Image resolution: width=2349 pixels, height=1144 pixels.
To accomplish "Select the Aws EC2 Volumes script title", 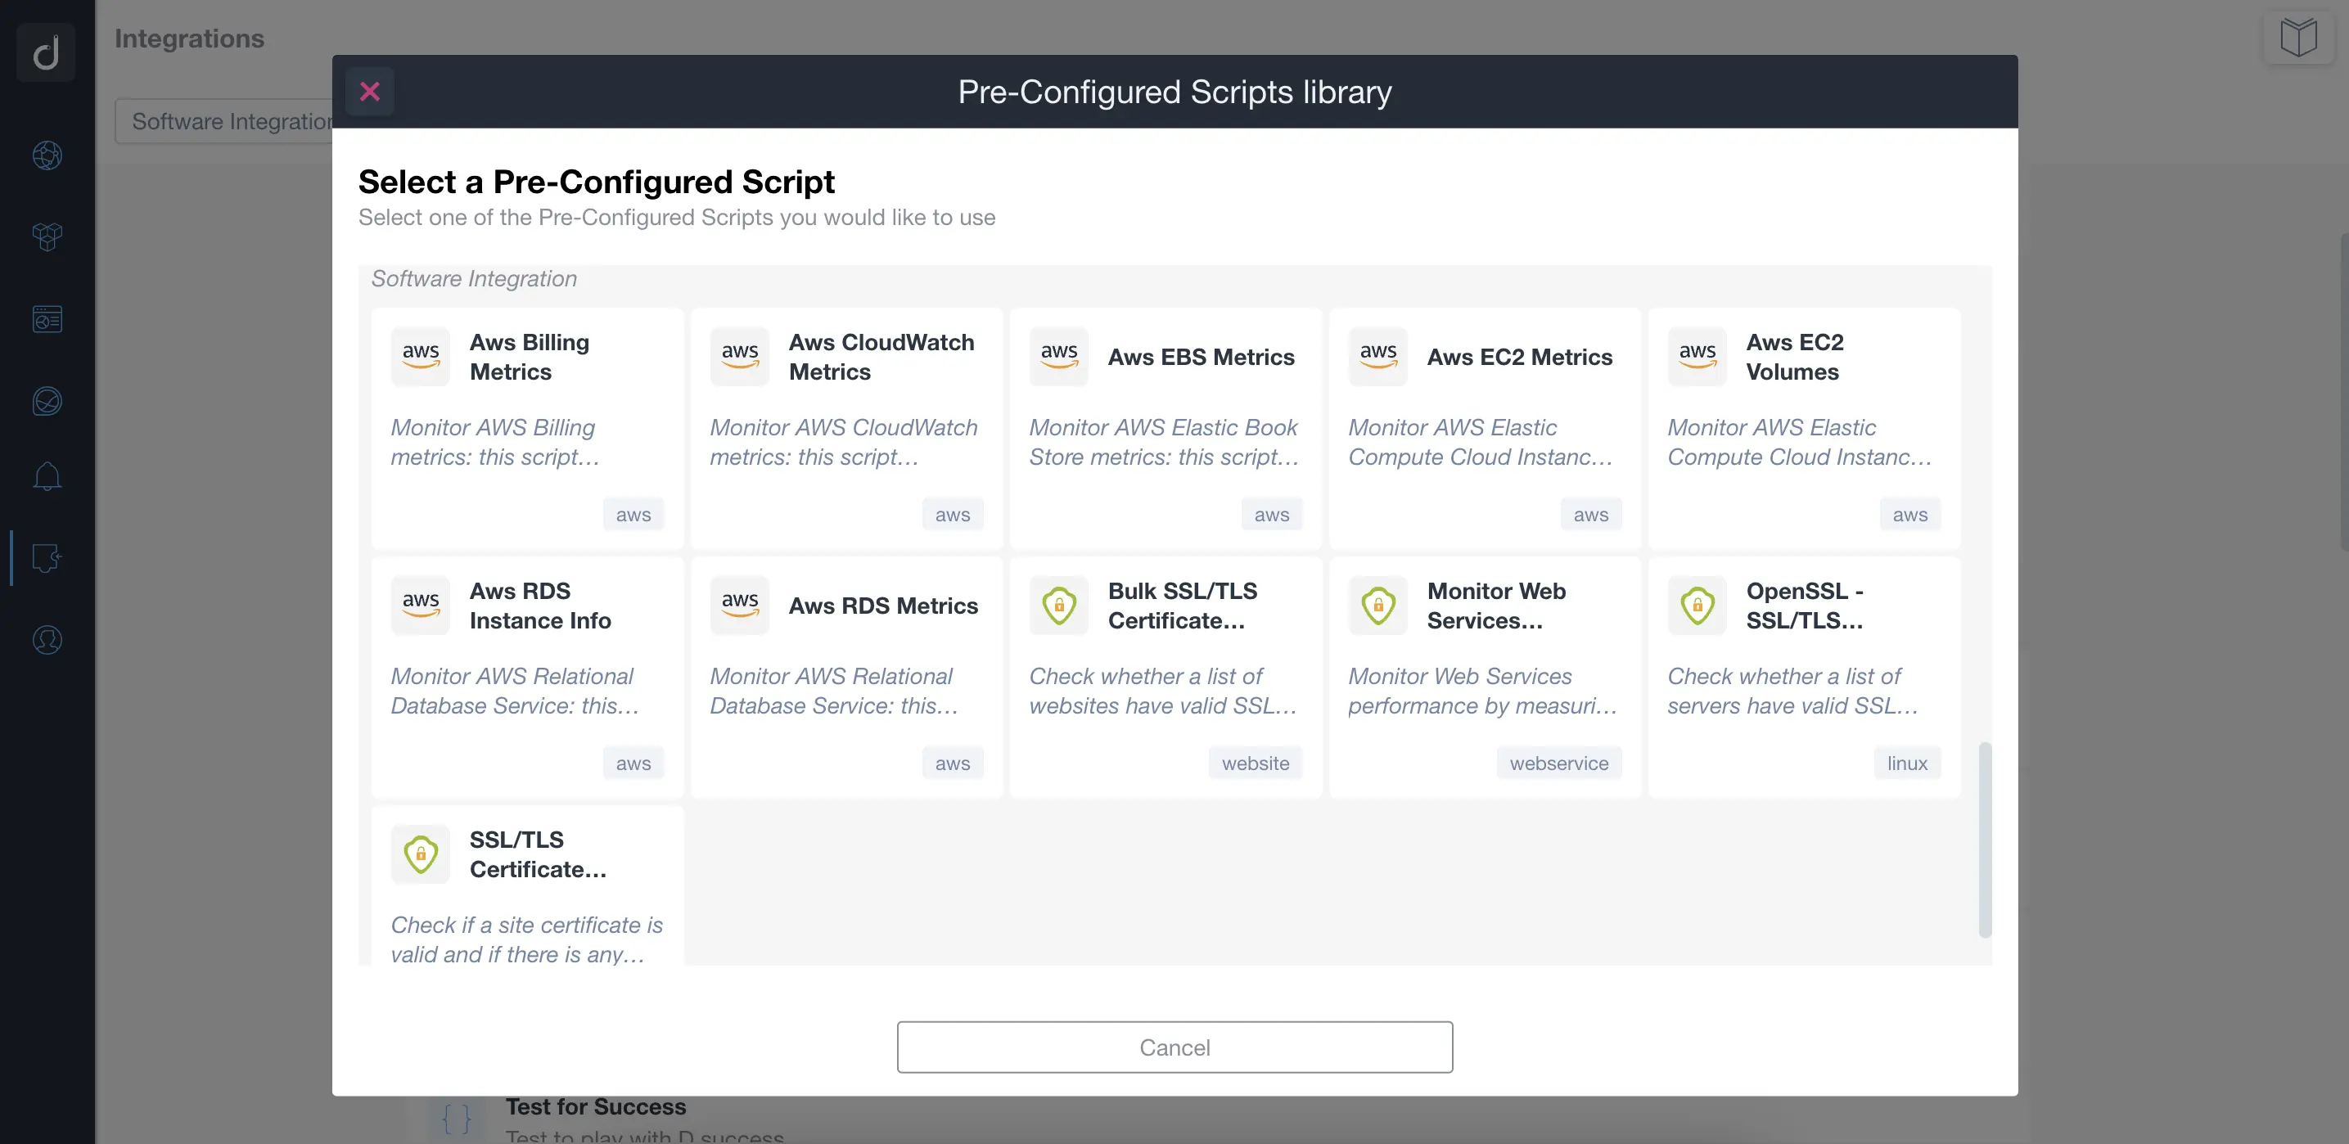I will click(x=1795, y=357).
